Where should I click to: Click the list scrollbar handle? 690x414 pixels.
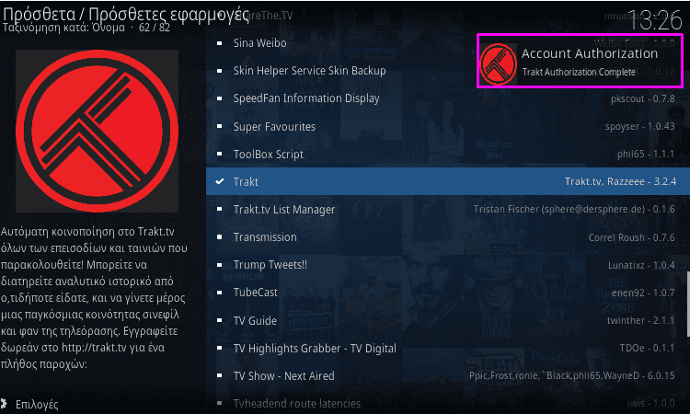pyautogui.click(x=688, y=304)
